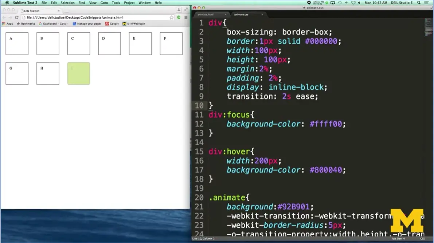Click the Chrome user profile icon
This screenshot has width=434, height=243.
coord(179,10)
